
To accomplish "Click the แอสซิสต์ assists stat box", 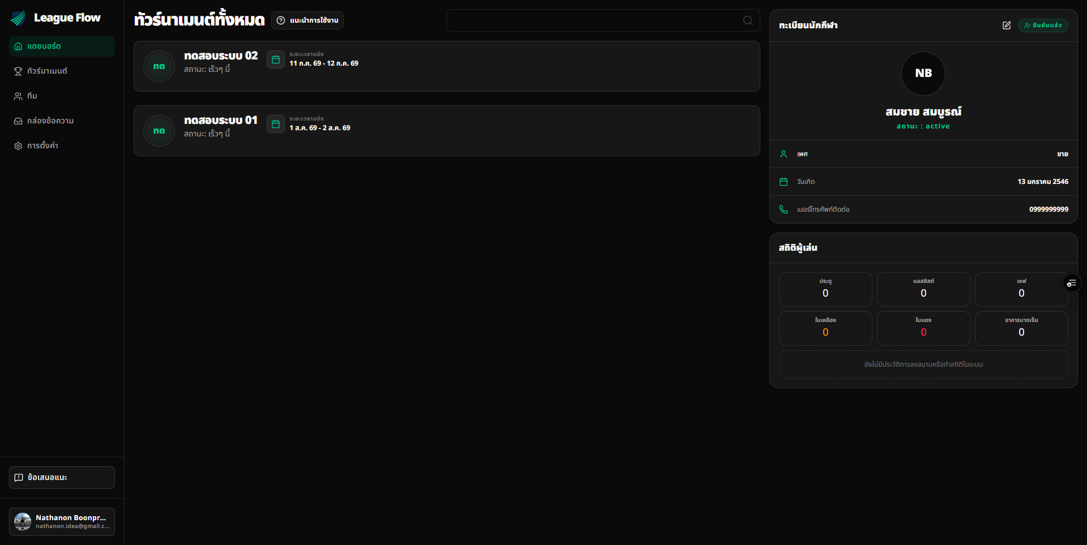I will coord(923,289).
